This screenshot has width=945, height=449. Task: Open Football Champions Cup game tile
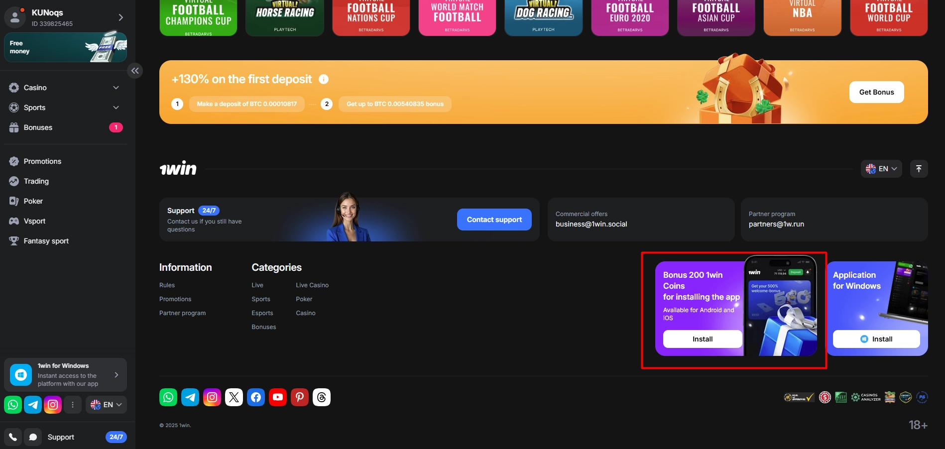pos(198,18)
